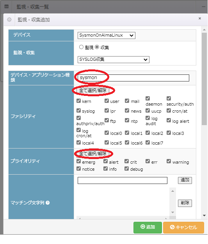The height and width of the screenshot is (244, 208).
Task: Toggle the debug priority checkbox
Action: [127, 168]
